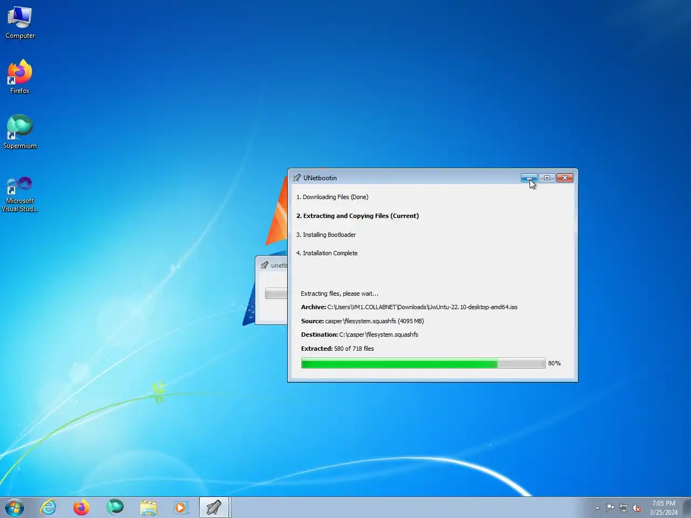The image size is (691, 518).
Task: Maximize the UNetbootin window
Action: pyautogui.click(x=547, y=178)
